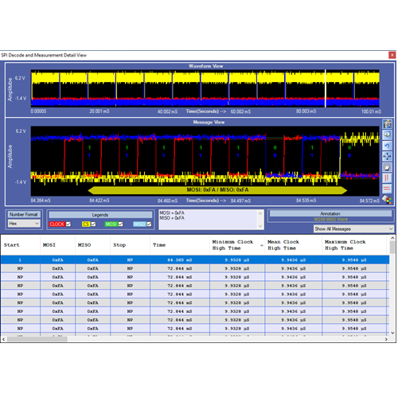398x398 pixels.
Task: Click the MOSI column header
Action: (57, 245)
